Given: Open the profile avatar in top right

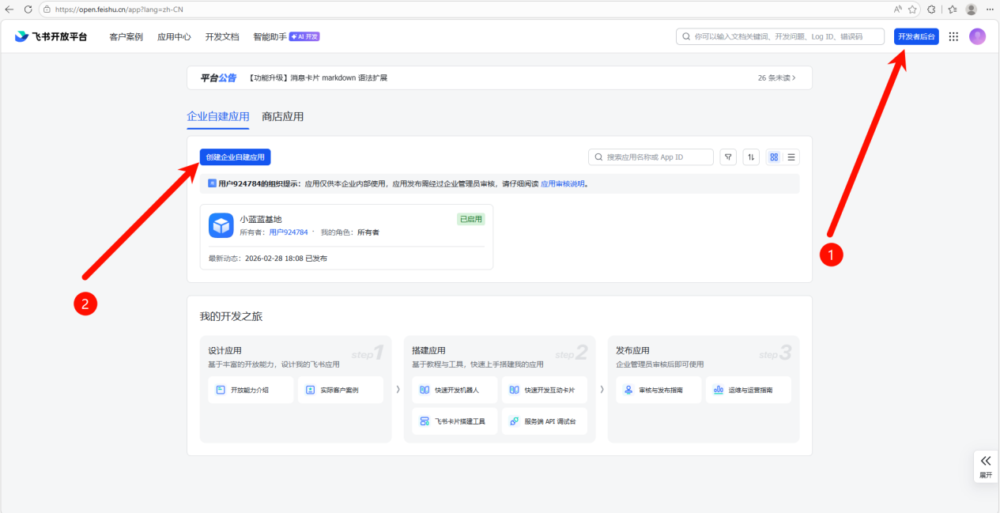Looking at the screenshot, I should click(x=977, y=36).
